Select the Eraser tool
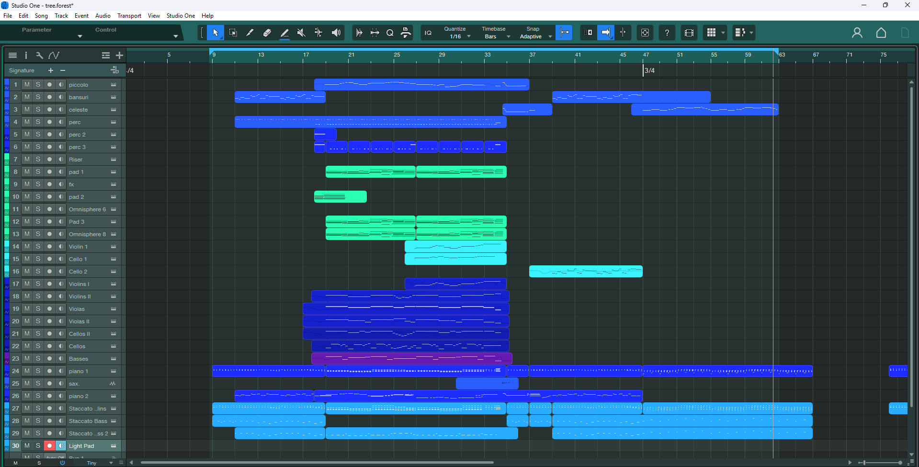The width and height of the screenshot is (919, 467). pos(267,33)
